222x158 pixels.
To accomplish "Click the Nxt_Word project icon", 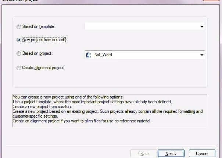I will click(89, 55).
